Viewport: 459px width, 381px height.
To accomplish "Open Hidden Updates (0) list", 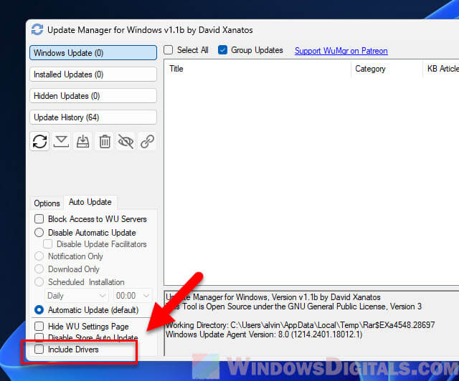I will (93, 96).
